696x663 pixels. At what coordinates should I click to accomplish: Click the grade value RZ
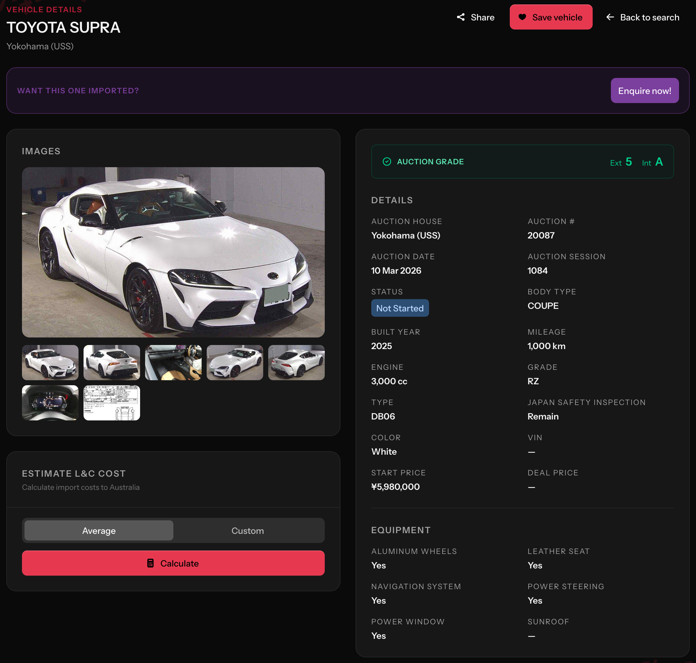[533, 381]
